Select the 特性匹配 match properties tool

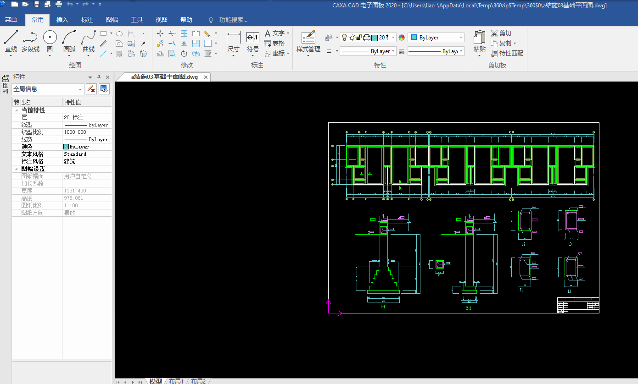tap(507, 53)
